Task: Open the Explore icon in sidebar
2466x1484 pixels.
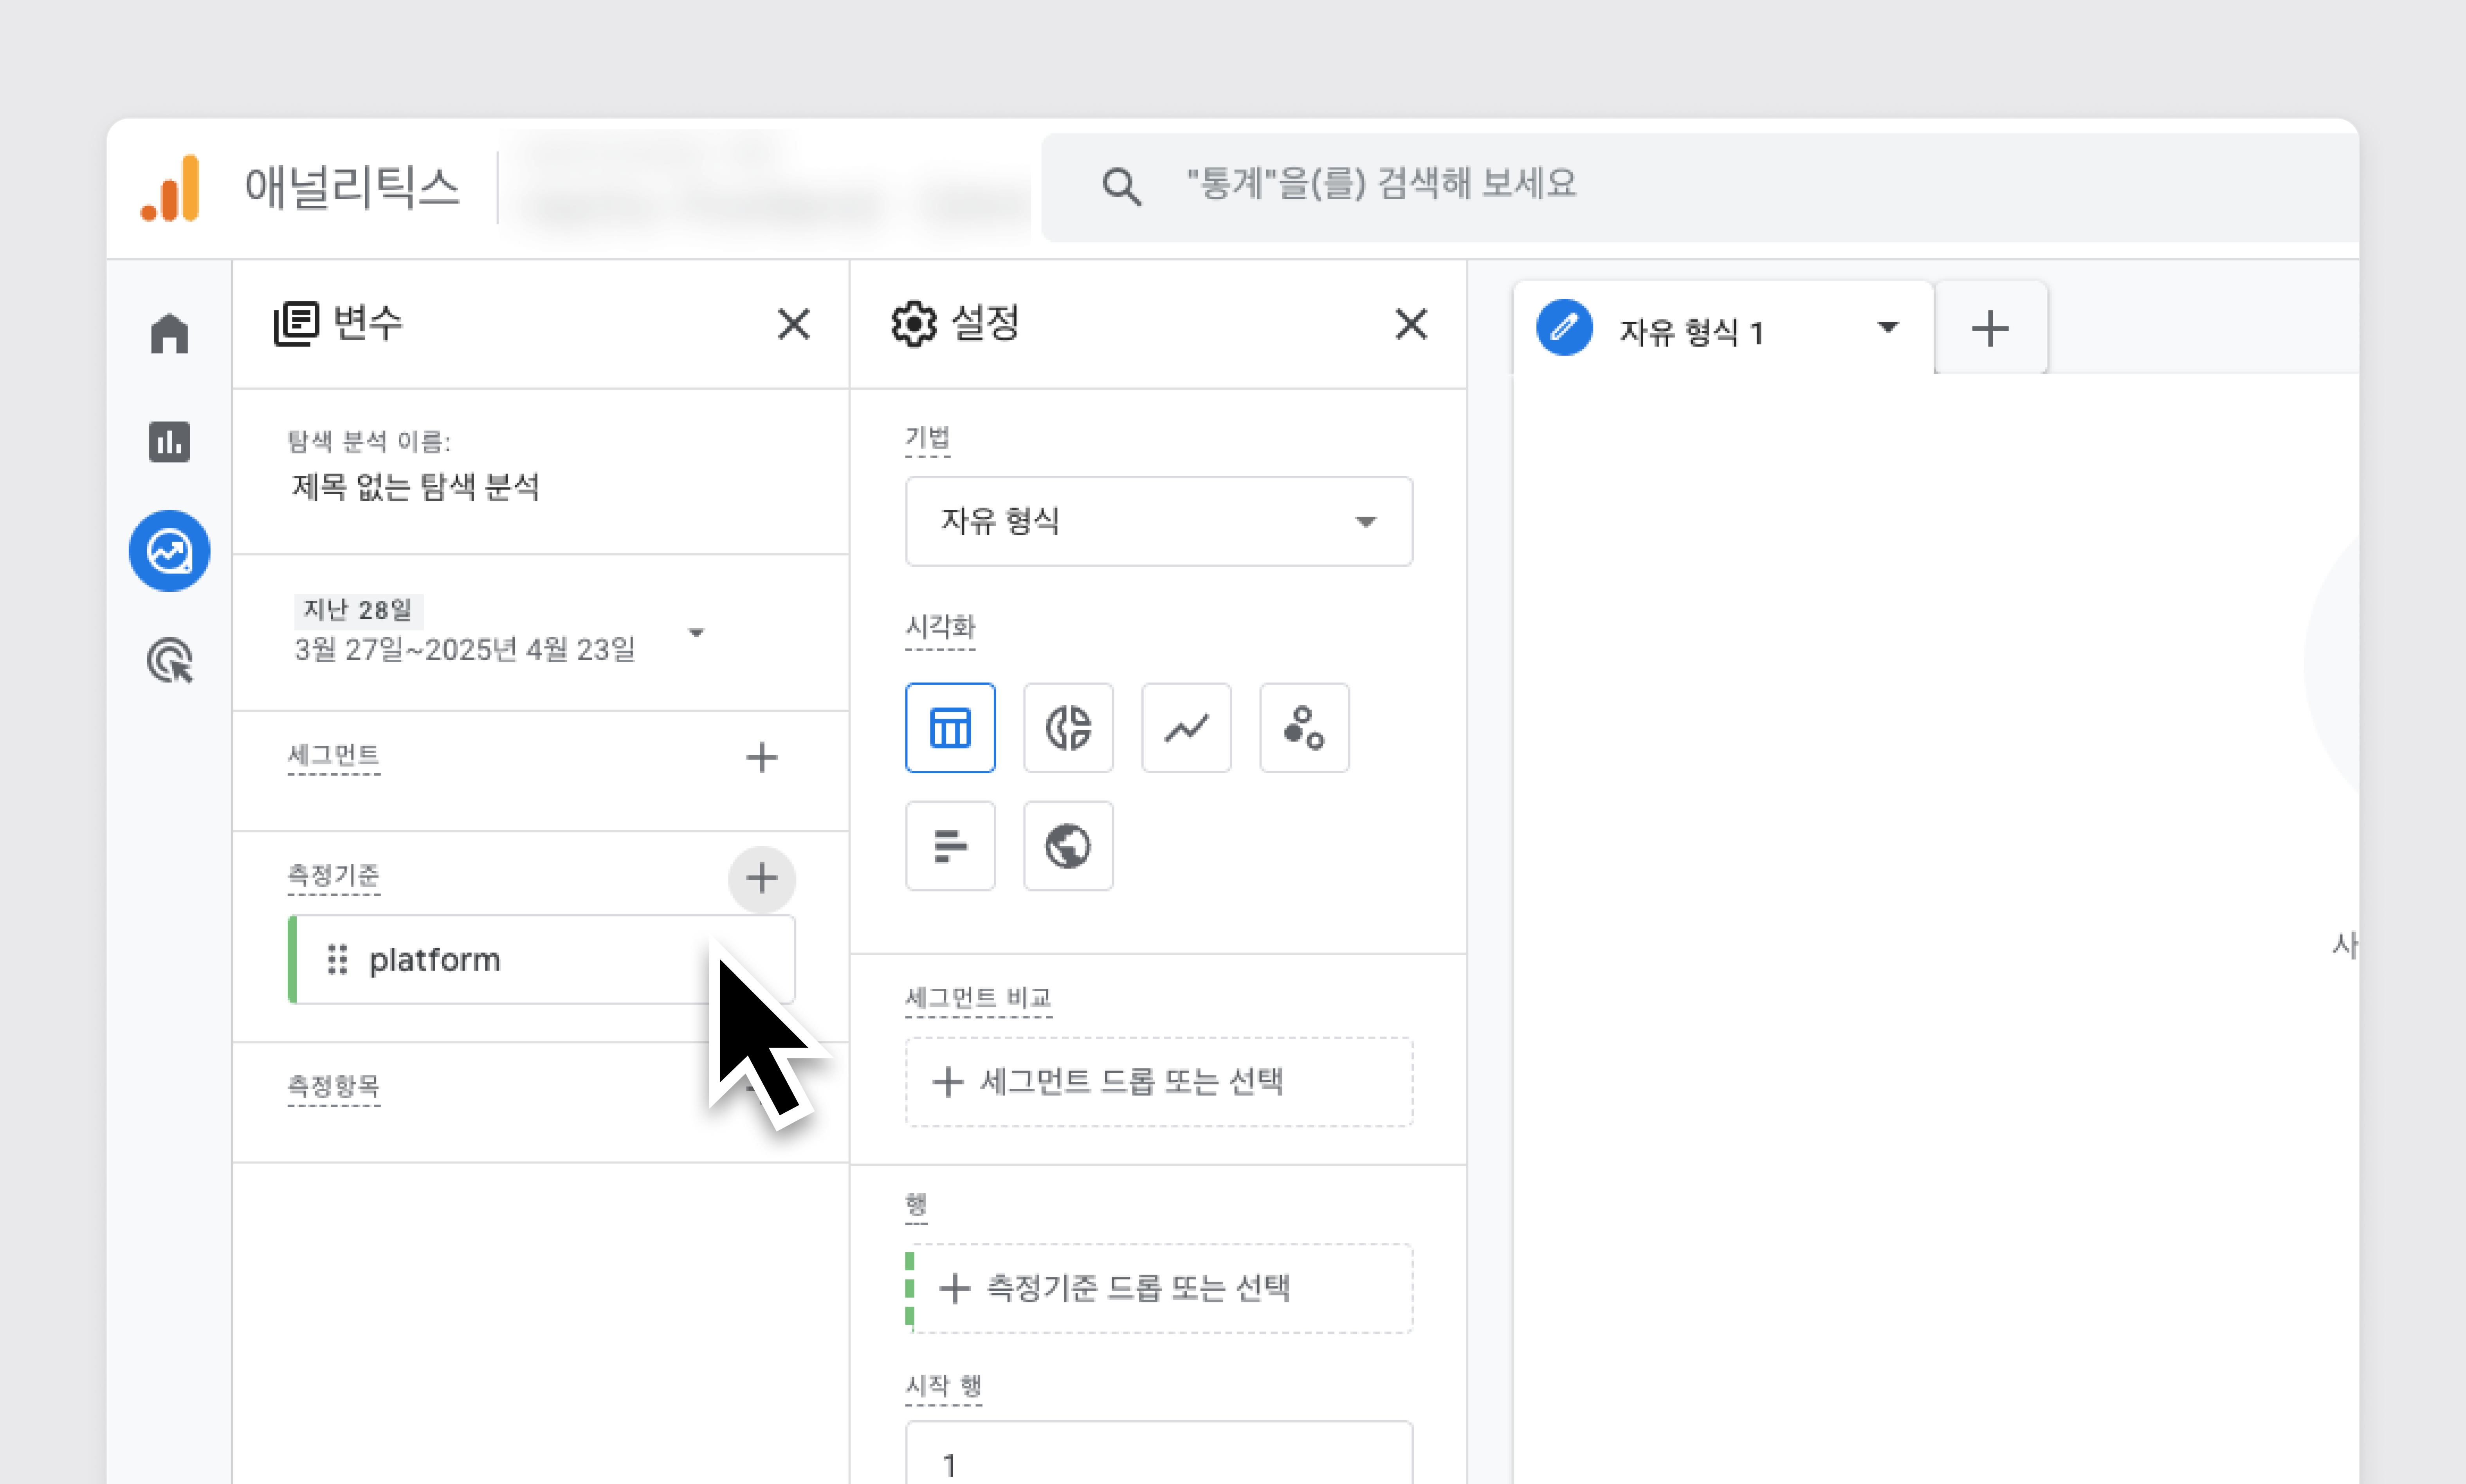Action: point(169,551)
